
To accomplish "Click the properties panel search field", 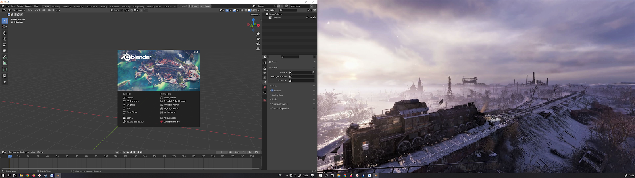I will pos(290,57).
